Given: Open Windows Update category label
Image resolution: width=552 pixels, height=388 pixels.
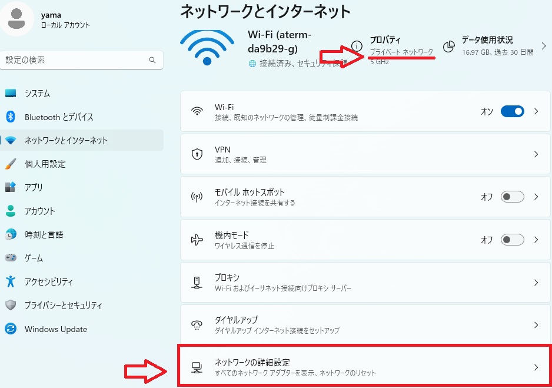Looking at the screenshot, I should (x=56, y=329).
